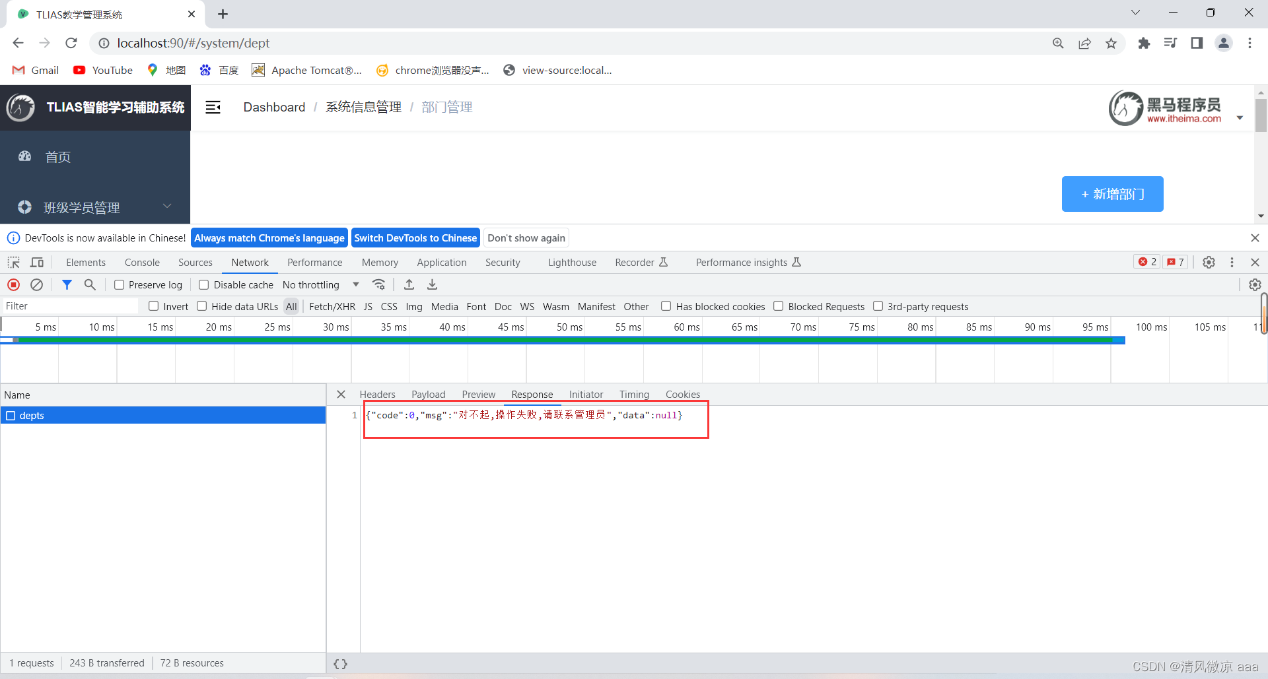Open the DevTools customize three-dot menu

(1232, 262)
